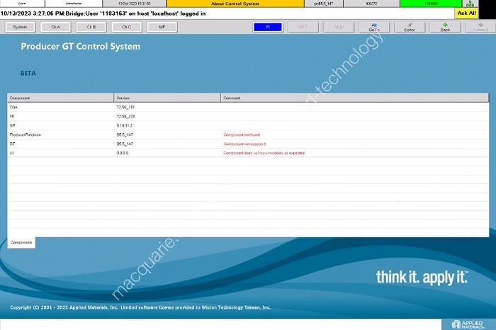Select the Components tab
The height and width of the screenshot is (330, 496).
[21, 242]
